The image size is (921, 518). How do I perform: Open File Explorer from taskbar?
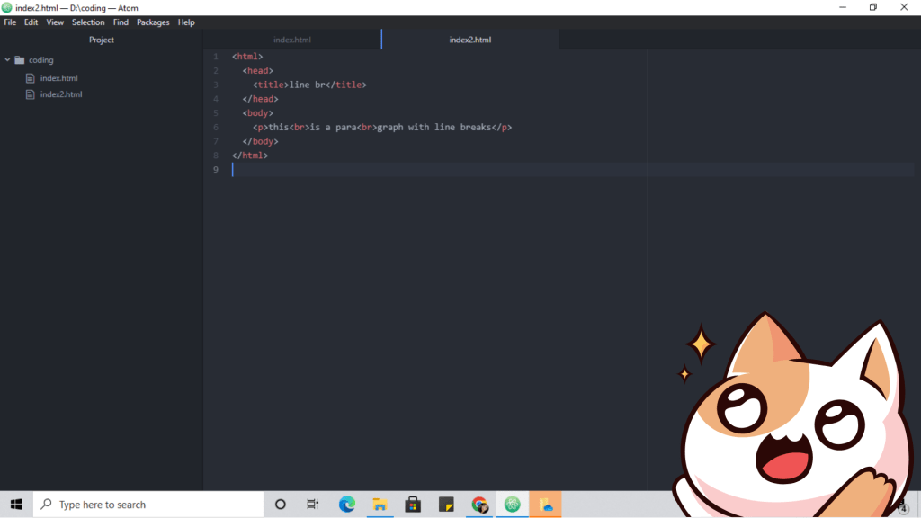point(380,505)
